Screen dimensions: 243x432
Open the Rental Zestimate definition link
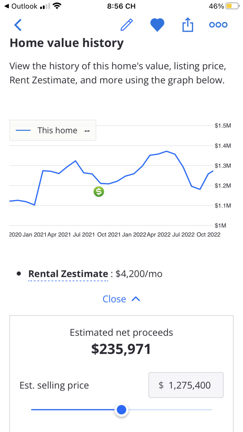point(68,274)
